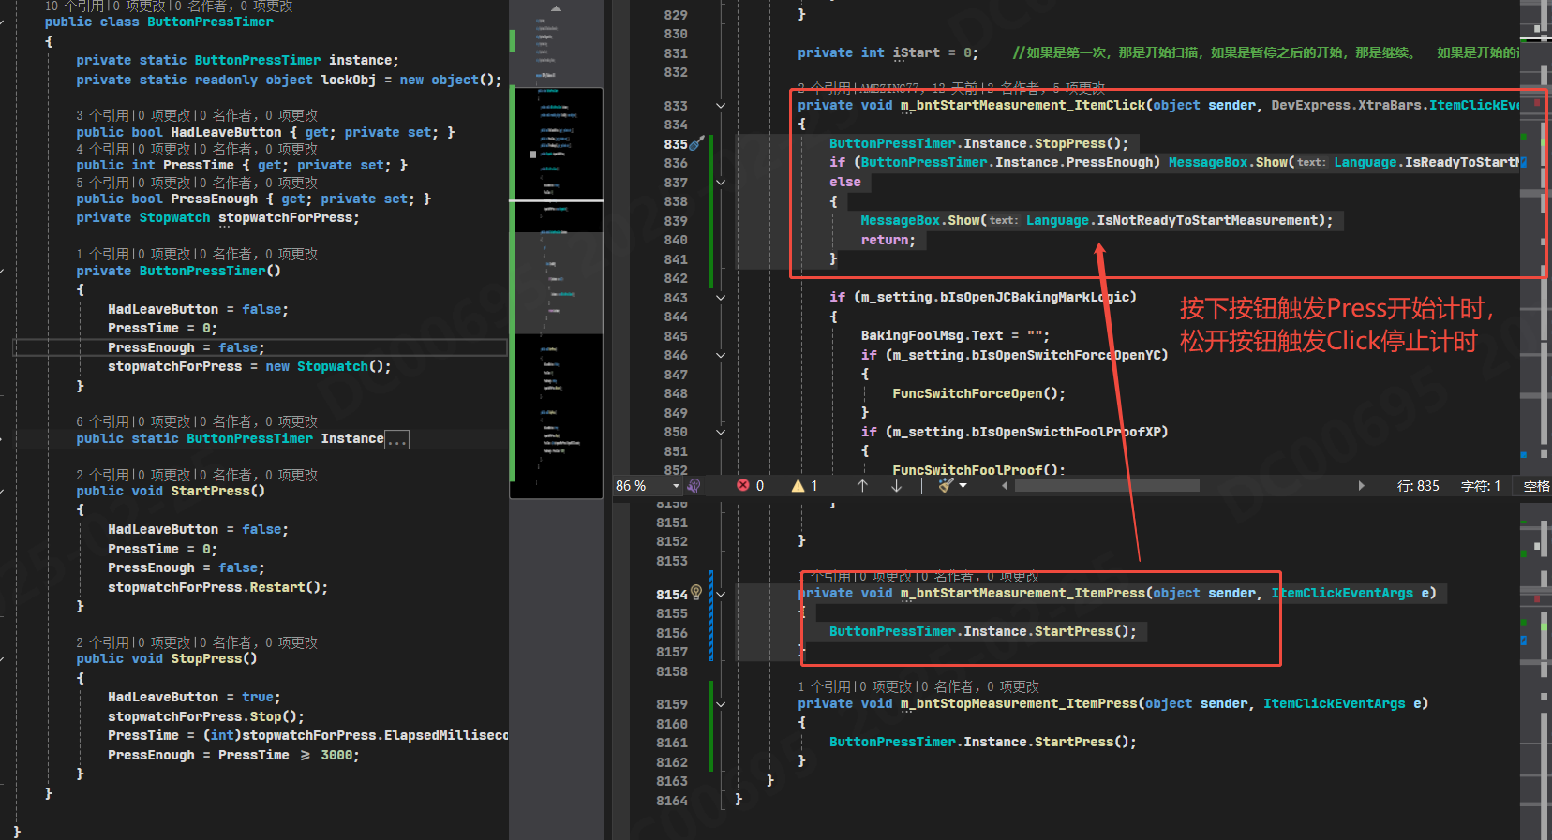Screen dimensions: 1552x840
Task: Click m_bntStartMeasurement_ItemPress method name
Action: 1023,593
